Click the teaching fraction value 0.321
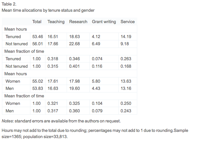The height and width of the screenshot is (141, 200). point(53,103)
